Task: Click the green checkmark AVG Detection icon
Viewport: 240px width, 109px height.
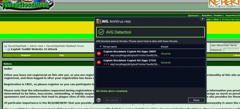Action: (101, 32)
